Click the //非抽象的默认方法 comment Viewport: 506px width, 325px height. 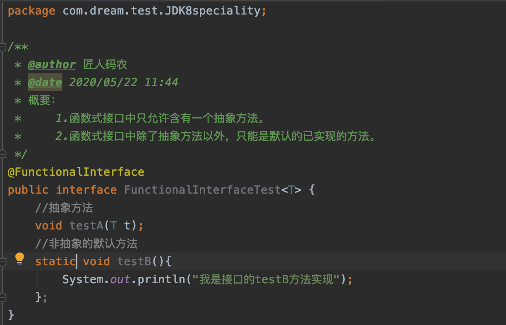(86, 244)
